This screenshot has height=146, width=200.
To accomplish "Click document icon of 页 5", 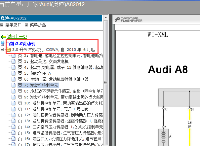I will (14, 73).
